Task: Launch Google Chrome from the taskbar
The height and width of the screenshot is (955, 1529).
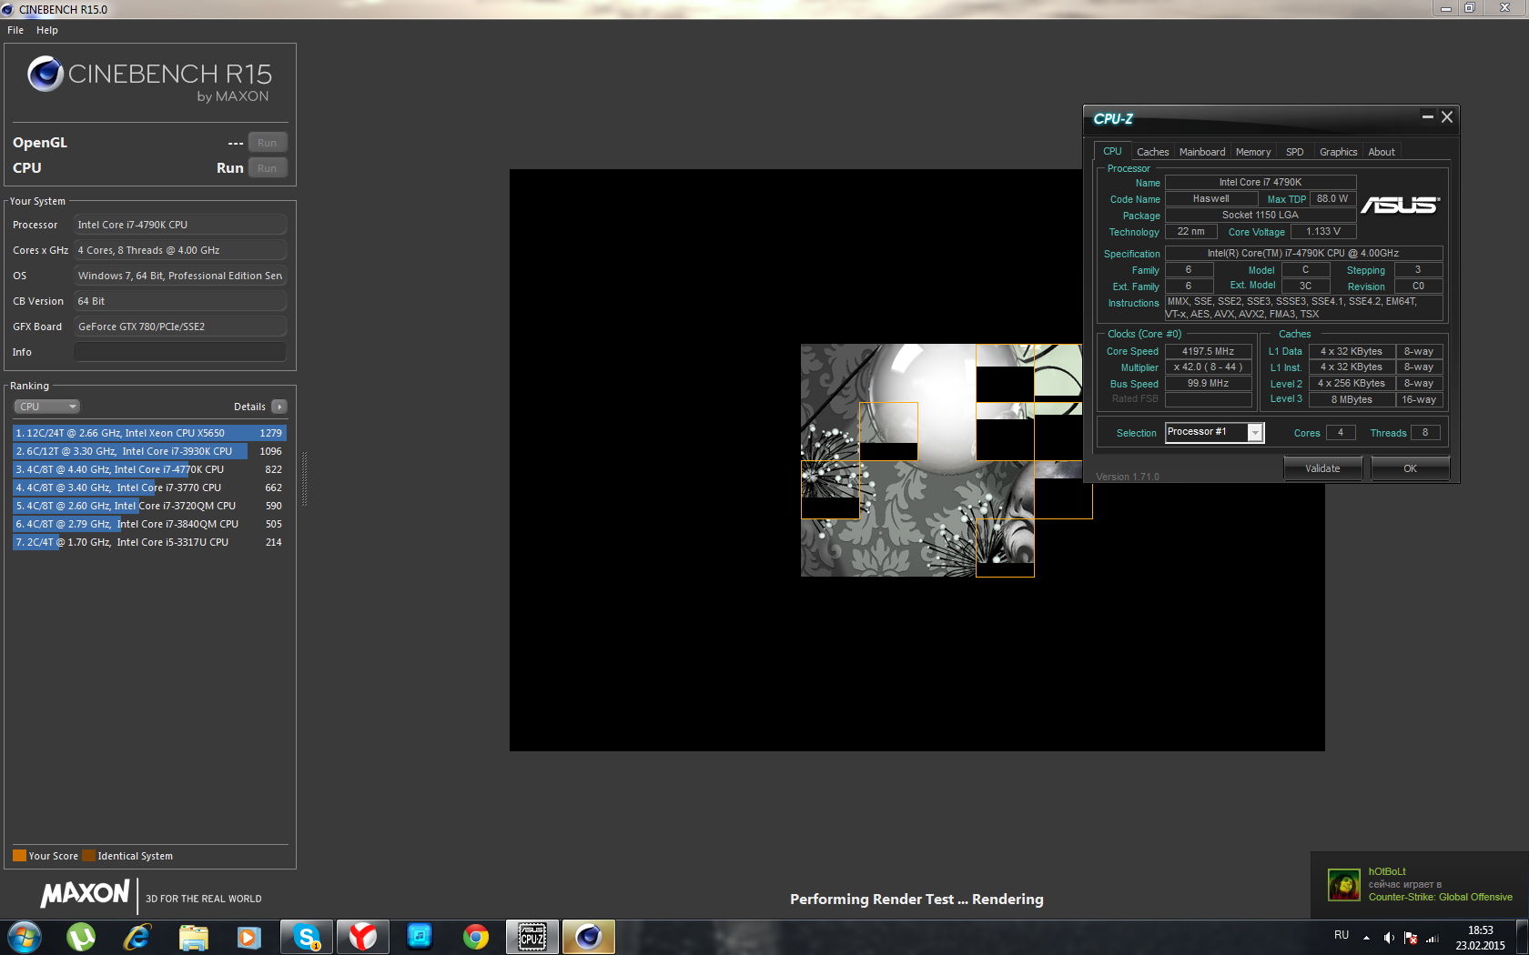Action: (x=475, y=936)
